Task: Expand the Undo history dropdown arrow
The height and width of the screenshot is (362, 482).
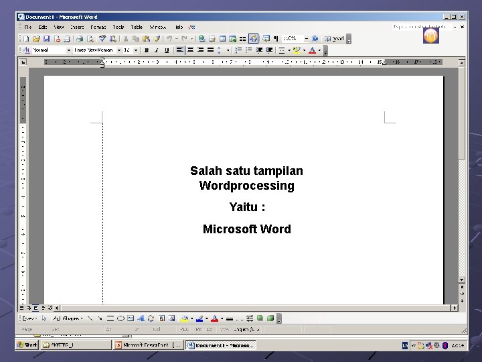Action: pyautogui.click(x=177, y=39)
